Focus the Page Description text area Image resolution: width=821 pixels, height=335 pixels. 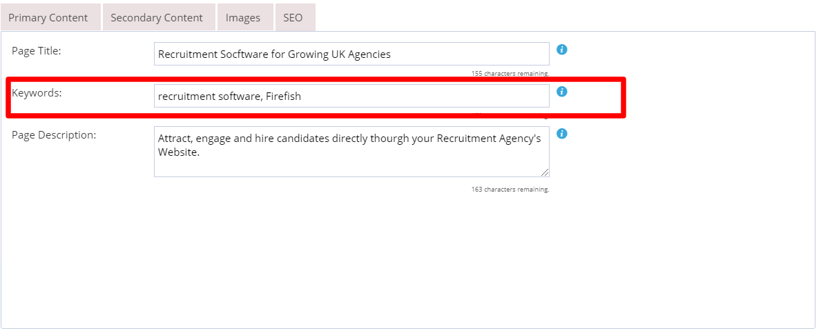pos(352,152)
